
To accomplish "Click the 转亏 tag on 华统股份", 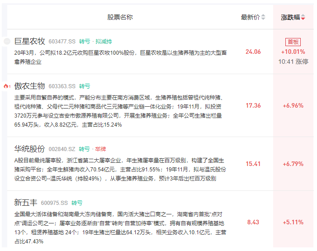I will click(x=84, y=149).
